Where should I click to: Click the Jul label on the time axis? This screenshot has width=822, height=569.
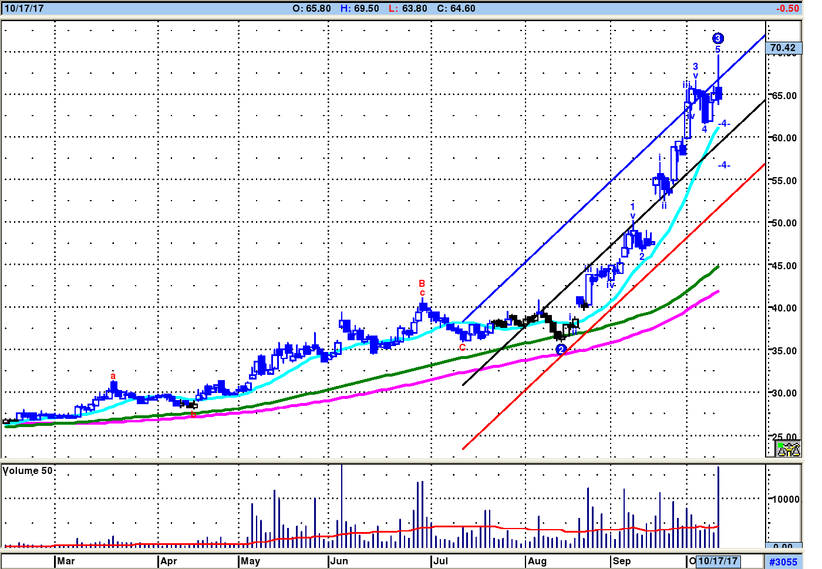click(441, 561)
